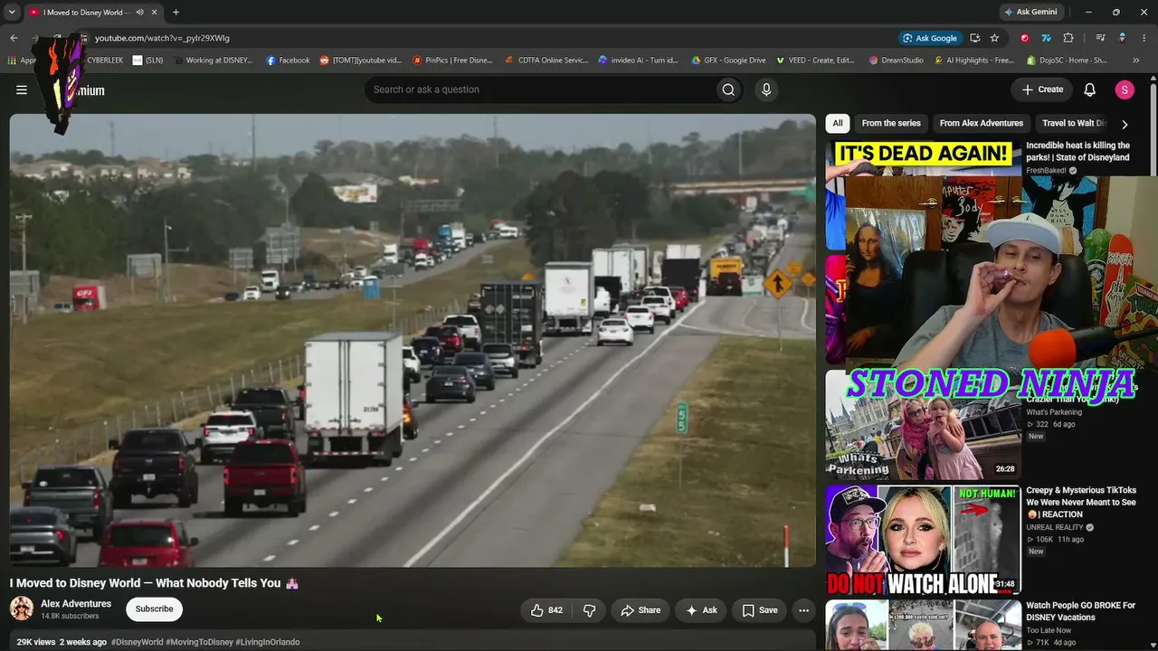Save the video to a playlist
Viewport: 1158px width, 651px height.
click(760, 610)
